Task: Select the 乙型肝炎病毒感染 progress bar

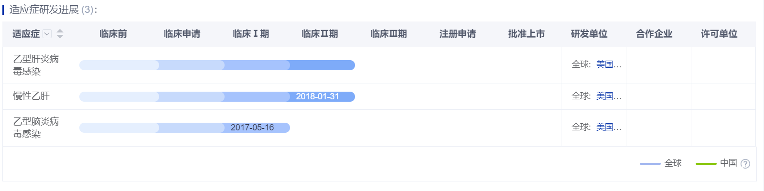Action: 217,65
